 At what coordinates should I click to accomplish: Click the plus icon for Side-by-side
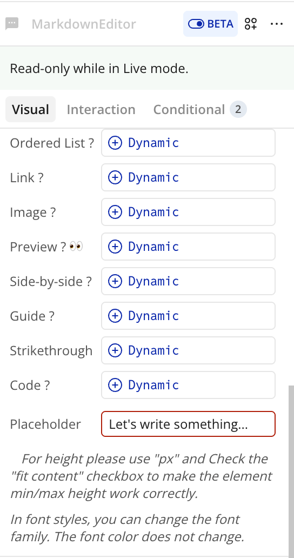click(x=115, y=281)
